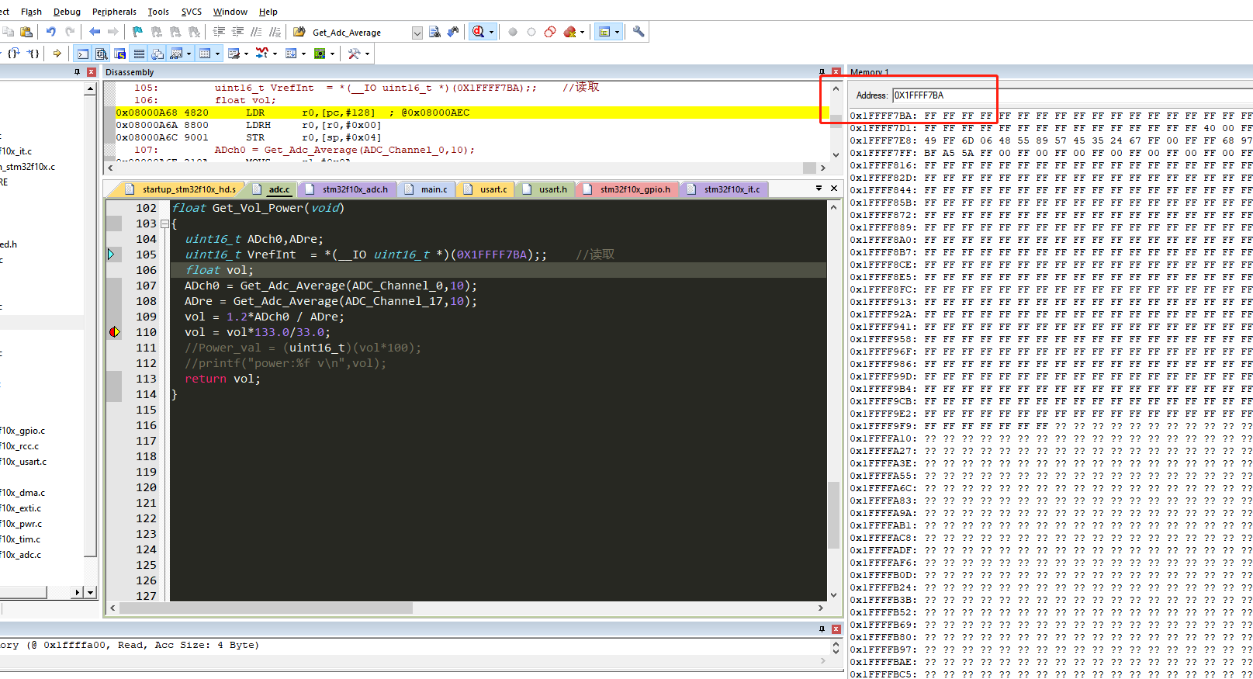Switch to the main.c tab
The width and height of the screenshot is (1253, 679).
click(x=427, y=189)
